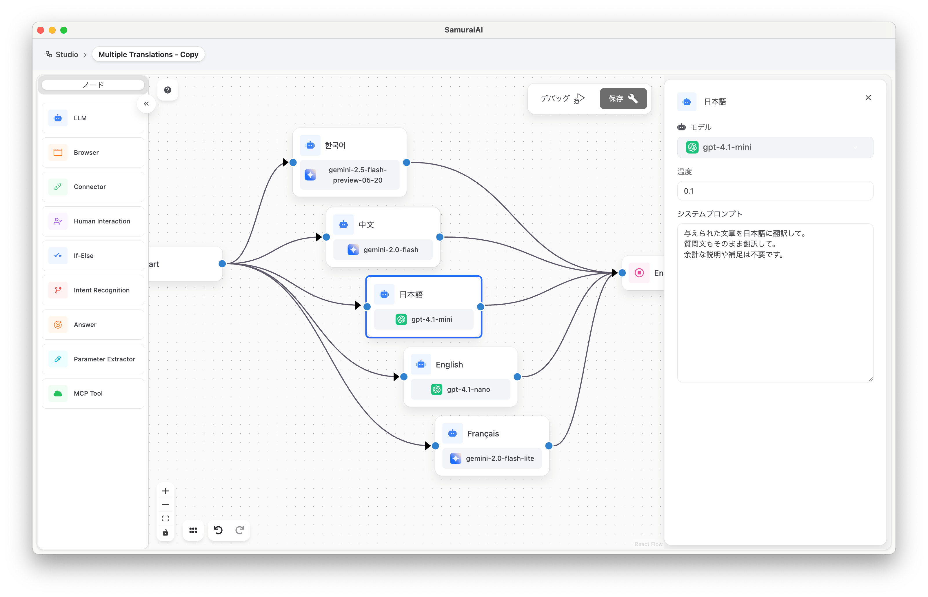Zoom out with the minus icon

pyautogui.click(x=165, y=504)
